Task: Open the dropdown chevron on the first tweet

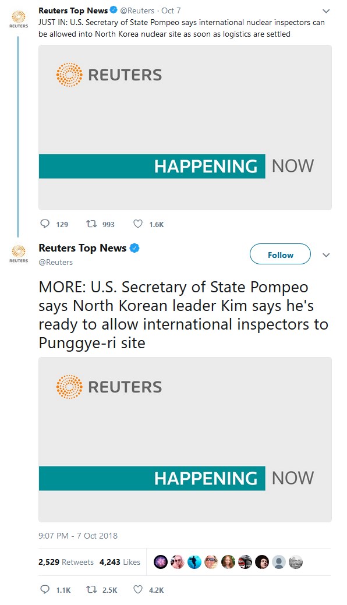Action: (326, 11)
